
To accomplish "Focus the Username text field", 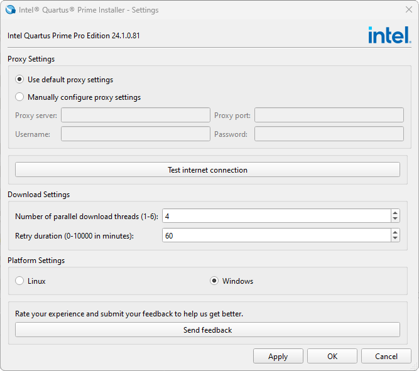I will [x=135, y=134].
